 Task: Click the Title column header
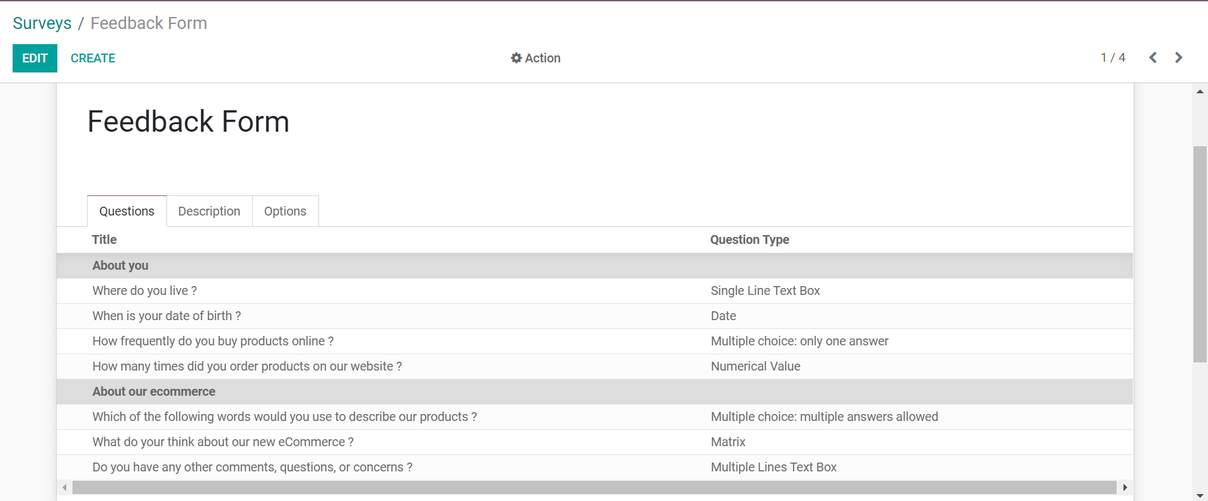coord(105,239)
